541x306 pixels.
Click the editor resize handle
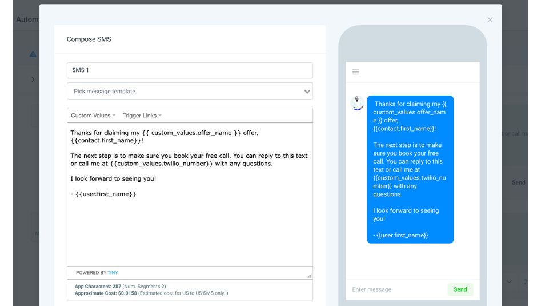pos(310,276)
